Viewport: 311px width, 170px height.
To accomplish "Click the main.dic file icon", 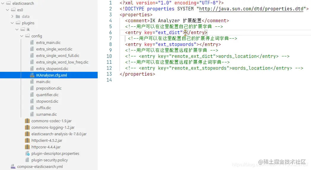I will pyautogui.click(x=32, y=82).
